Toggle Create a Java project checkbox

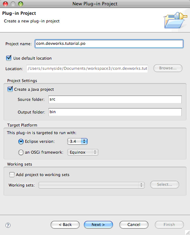click(x=10, y=89)
